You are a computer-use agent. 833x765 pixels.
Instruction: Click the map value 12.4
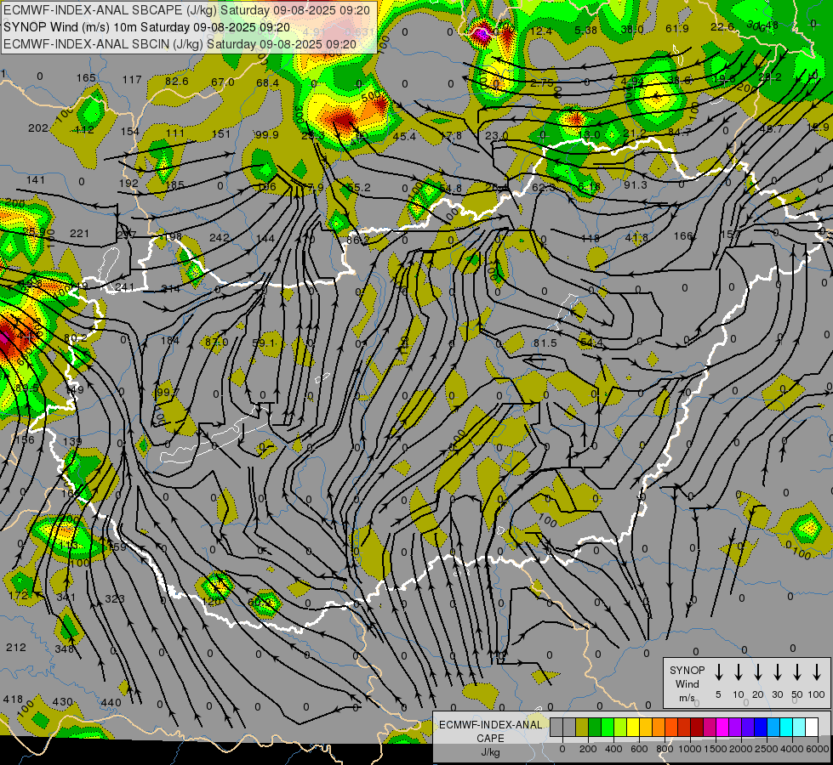pos(541,31)
